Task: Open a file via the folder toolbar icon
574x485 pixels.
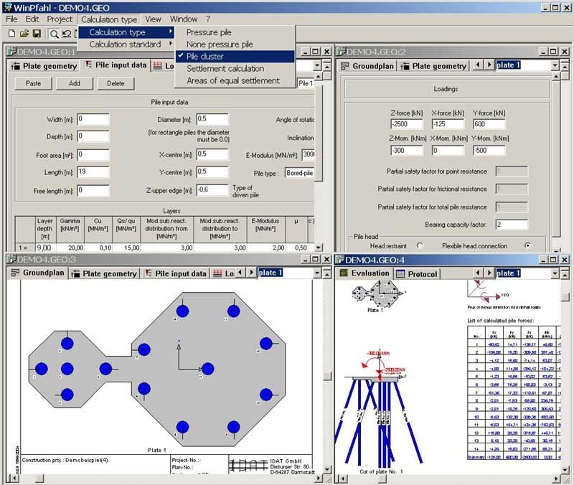Action: 24,34
